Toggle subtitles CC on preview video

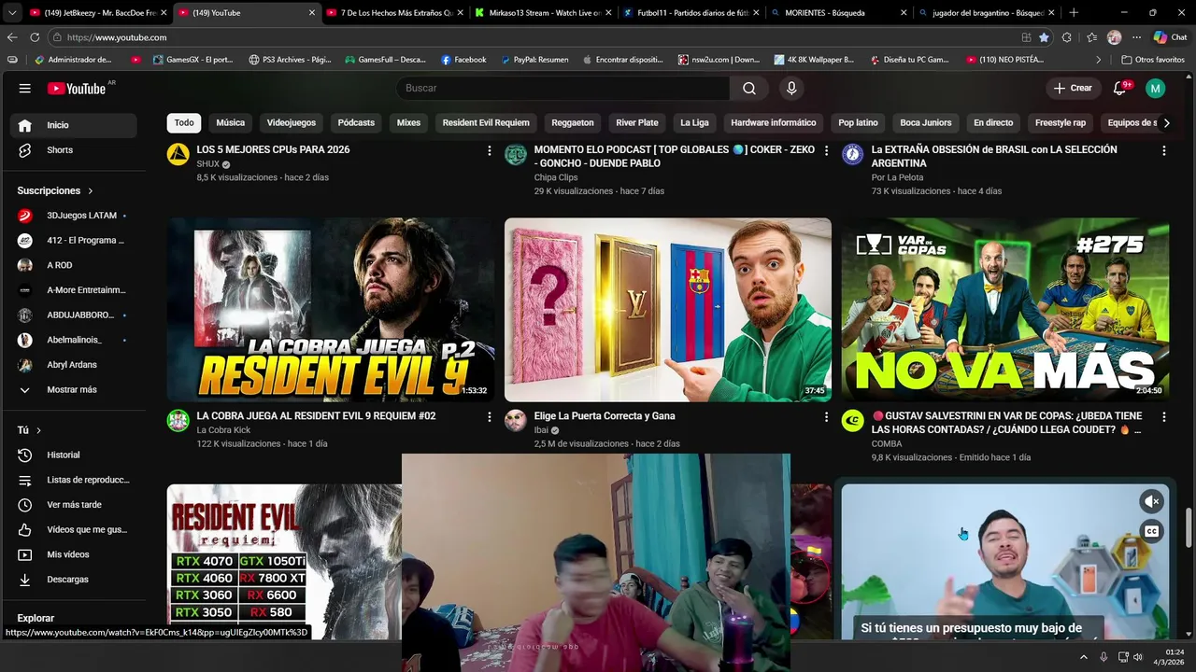tap(1152, 532)
